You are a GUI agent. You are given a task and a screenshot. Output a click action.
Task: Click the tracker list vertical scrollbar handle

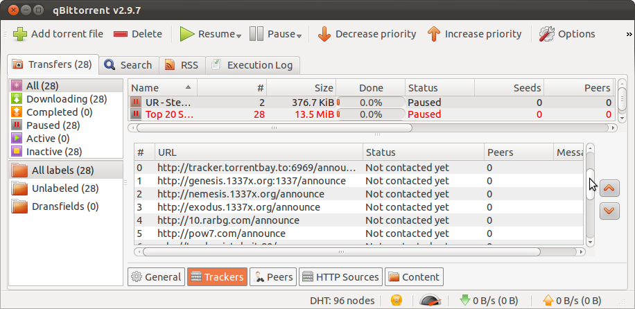pos(591,184)
